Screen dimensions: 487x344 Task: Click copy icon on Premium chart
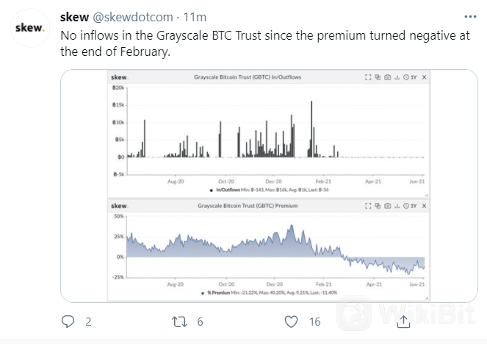tap(378, 206)
